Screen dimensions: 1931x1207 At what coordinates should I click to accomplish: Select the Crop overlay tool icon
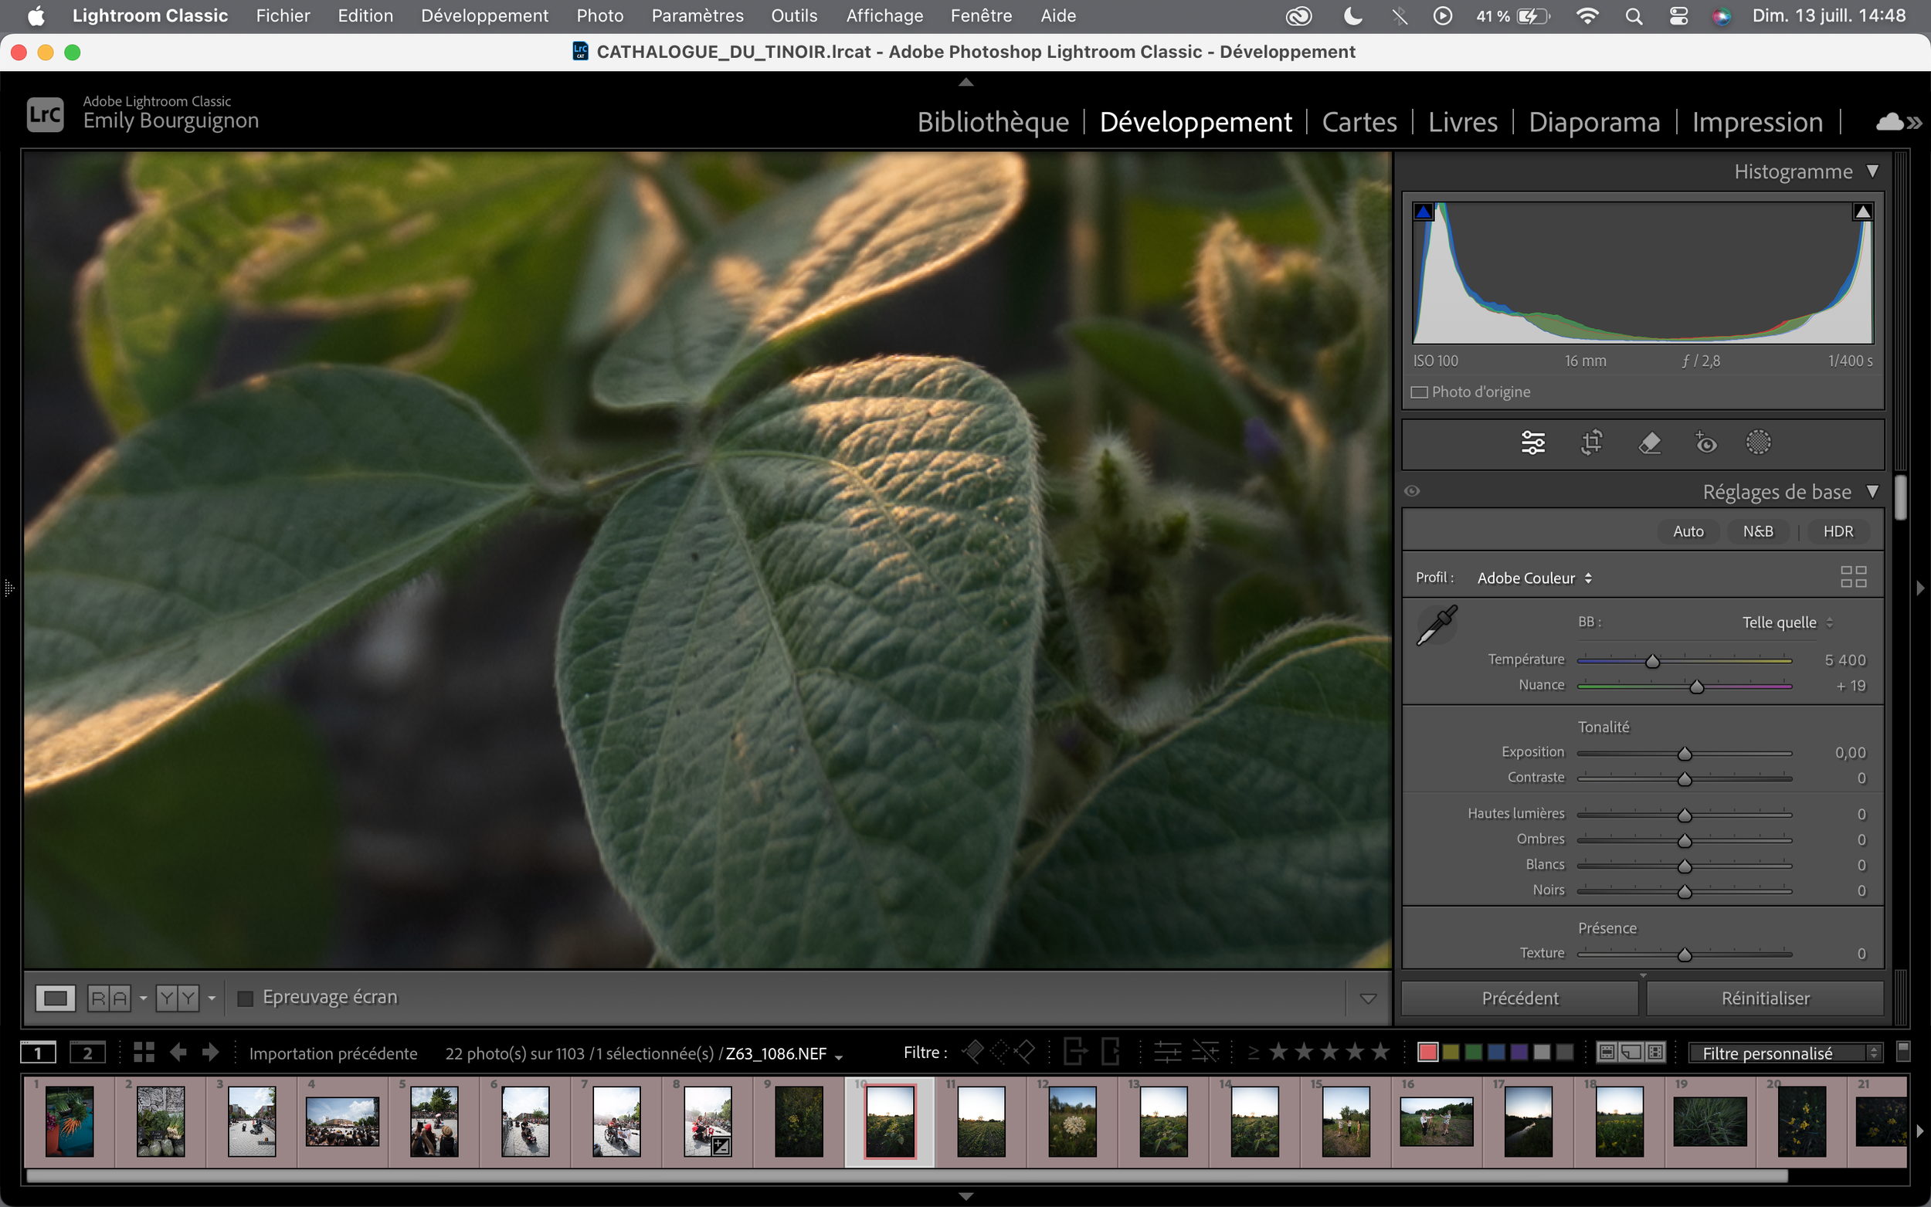pyautogui.click(x=1591, y=442)
